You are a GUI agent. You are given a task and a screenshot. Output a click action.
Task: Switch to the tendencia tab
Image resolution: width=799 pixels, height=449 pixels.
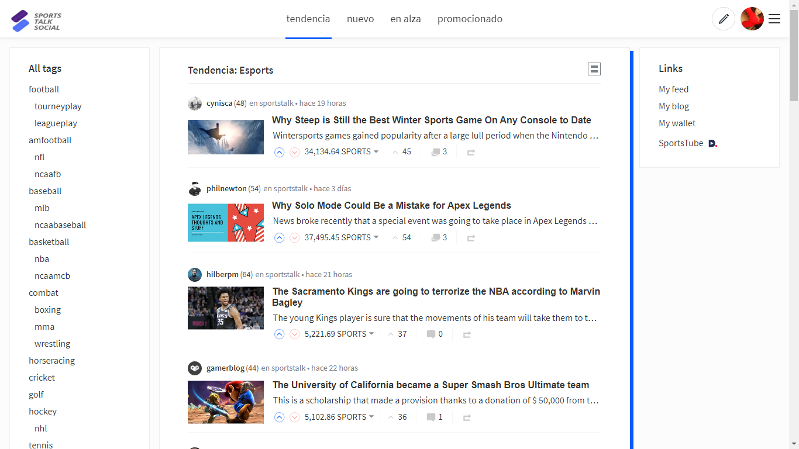[x=308, y=19]
